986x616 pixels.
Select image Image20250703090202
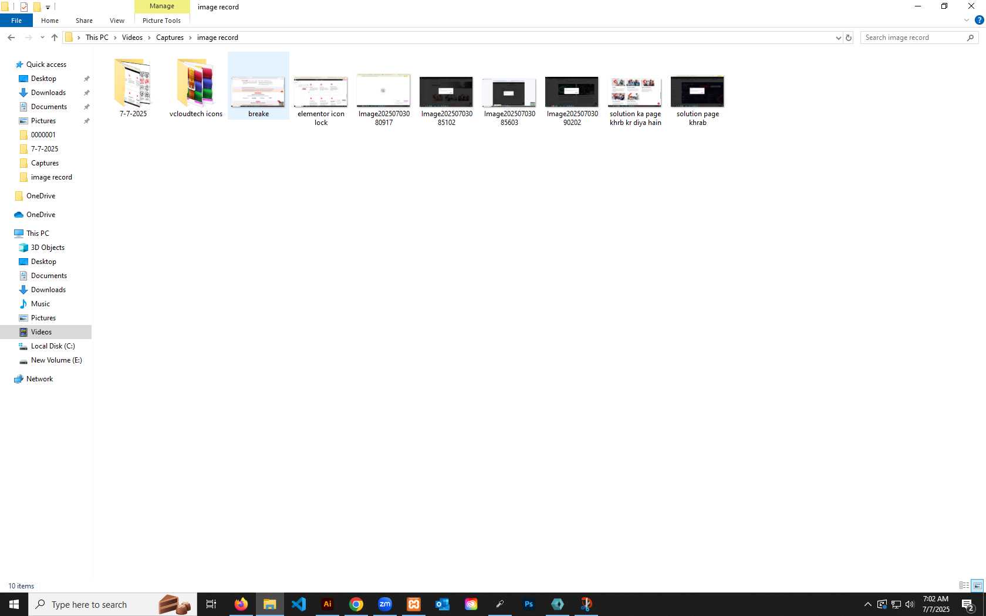tap(572, 92)
